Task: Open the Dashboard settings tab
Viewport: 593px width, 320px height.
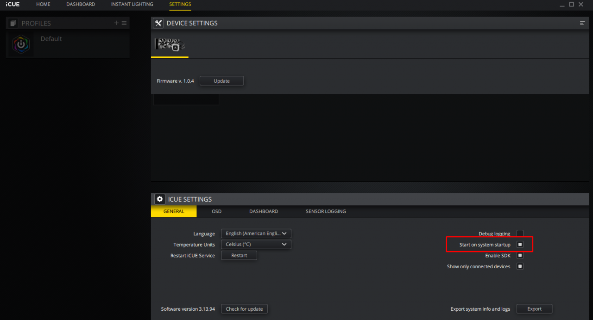Action: 264,211
